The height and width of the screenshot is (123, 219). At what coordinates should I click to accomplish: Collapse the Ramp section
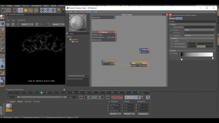point(170,51)
